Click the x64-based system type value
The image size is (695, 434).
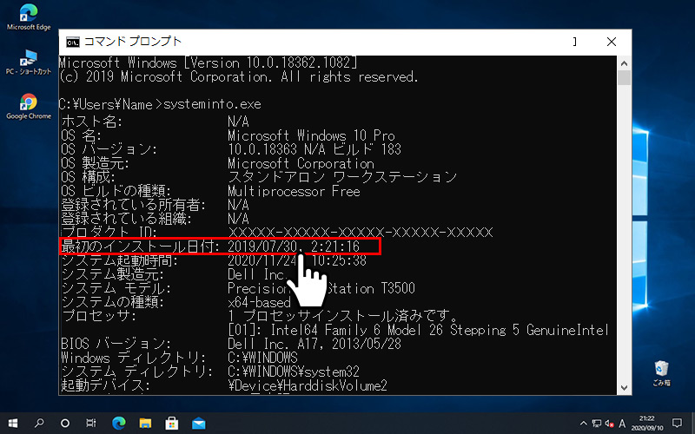259,302
